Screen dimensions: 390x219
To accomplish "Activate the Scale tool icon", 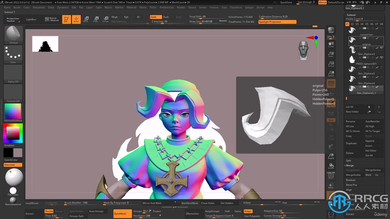I will [96, 19].
